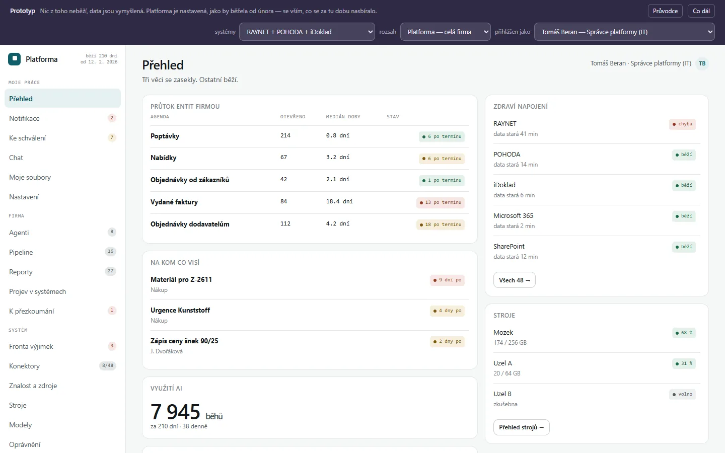
Task: Click the Microsoft 365 connection row
Action: 597,220
